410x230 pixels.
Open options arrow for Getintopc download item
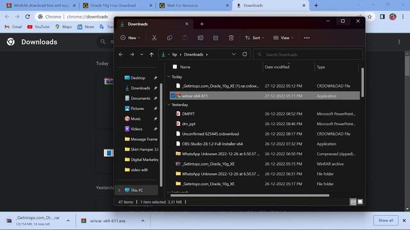pyautogui.click(x=69, y=221)
